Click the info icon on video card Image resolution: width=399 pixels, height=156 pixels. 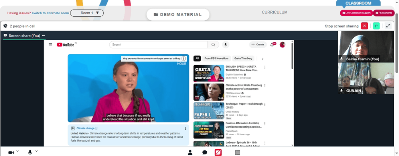click(x=184, y=58)
